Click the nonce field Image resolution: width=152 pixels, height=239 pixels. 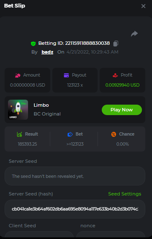pyautogui.click(x=111, y=234)
